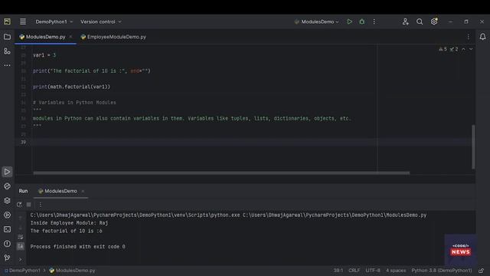Viewport: 490px width, 276px height.
Task: Open the Python 3.8 interpreter selector
Action: [442, 271]
